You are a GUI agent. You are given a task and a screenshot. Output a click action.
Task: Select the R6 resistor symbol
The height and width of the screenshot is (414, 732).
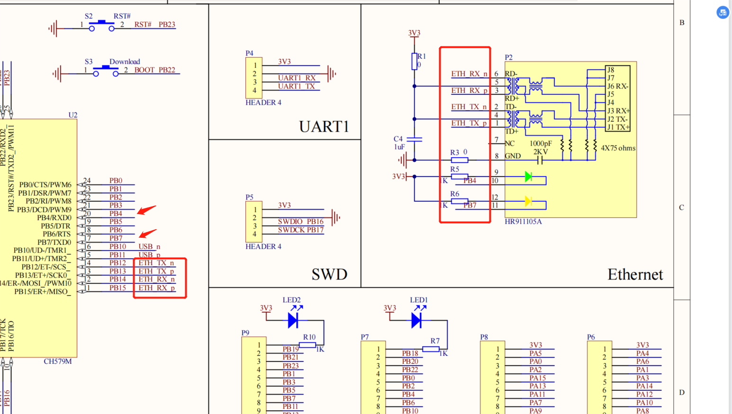460,201
